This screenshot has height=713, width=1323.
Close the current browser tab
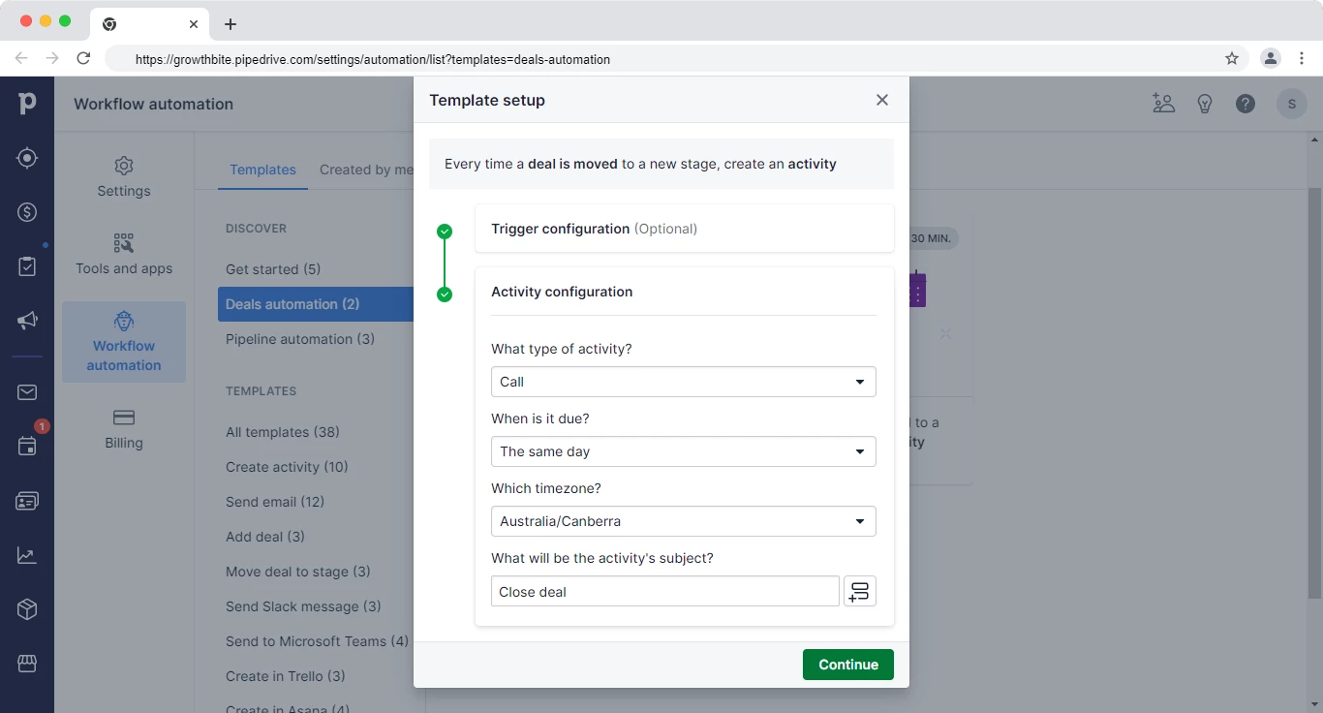click(194, 24)
